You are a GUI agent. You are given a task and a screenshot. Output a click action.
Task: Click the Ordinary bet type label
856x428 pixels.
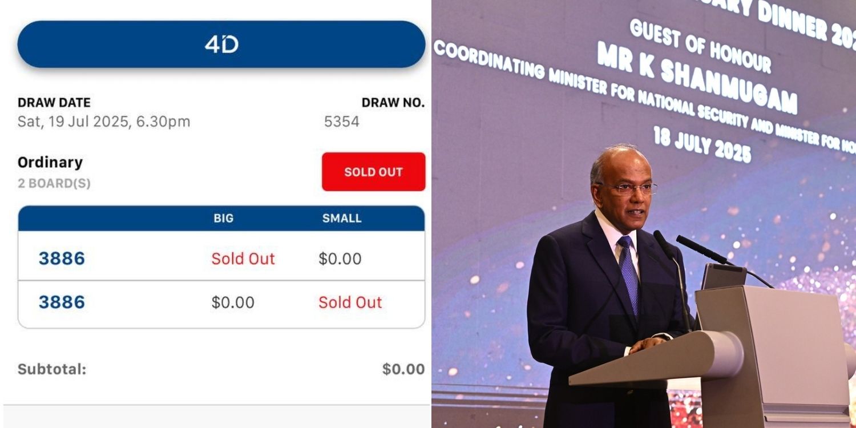point(50,163)
